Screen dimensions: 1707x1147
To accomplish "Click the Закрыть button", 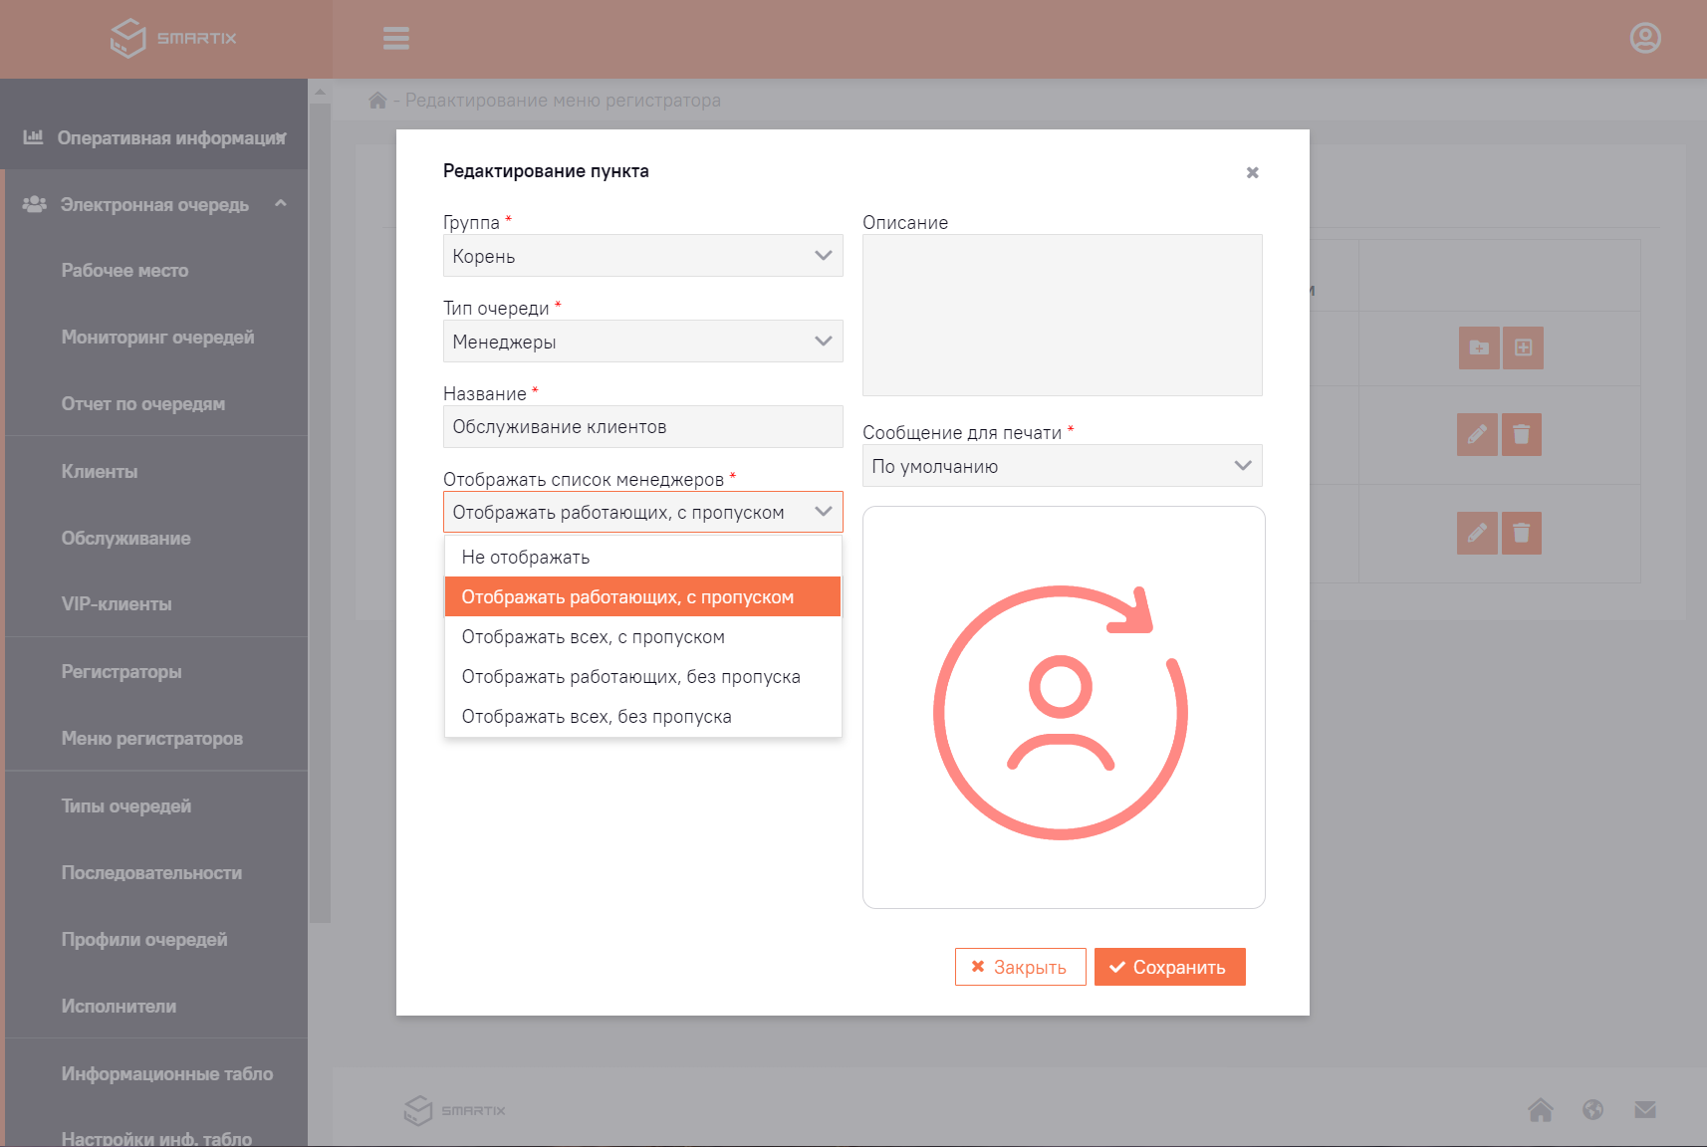I will click(1021, 967).
